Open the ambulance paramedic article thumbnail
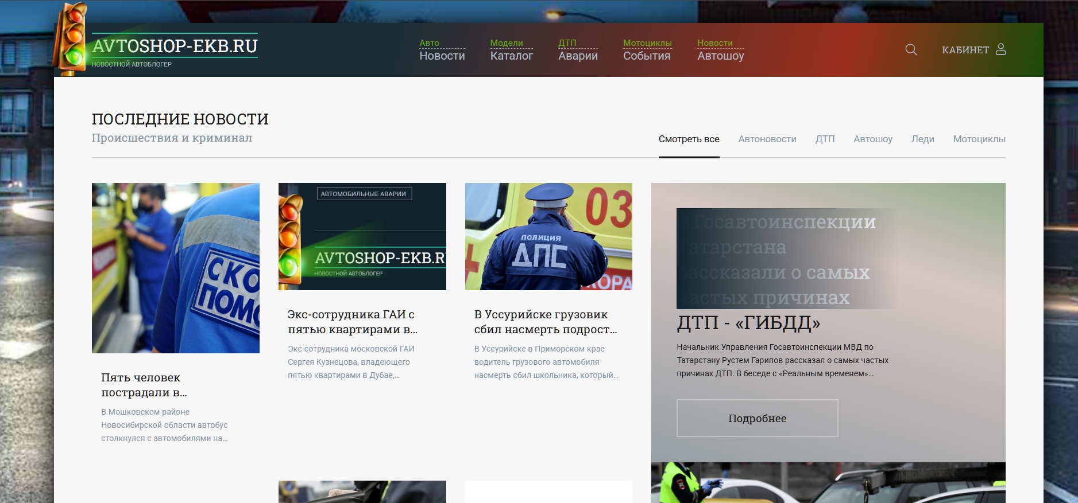The height and width of the screenshot is (503, 1078). point(176,268)
